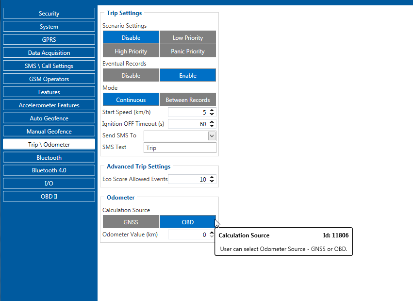The image size is (413, 301).
Task: Decrease Ignition OFF Timeout with down arrow
Action: pos(212,126)
